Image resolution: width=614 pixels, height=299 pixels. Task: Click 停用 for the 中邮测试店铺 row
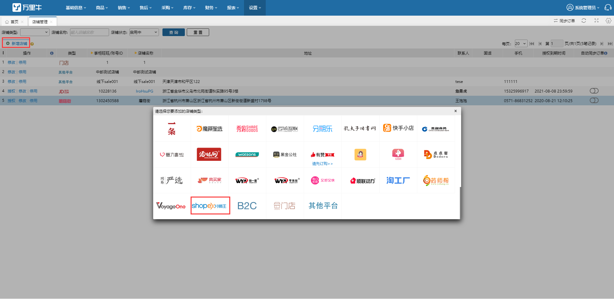(x=22, y=72)
